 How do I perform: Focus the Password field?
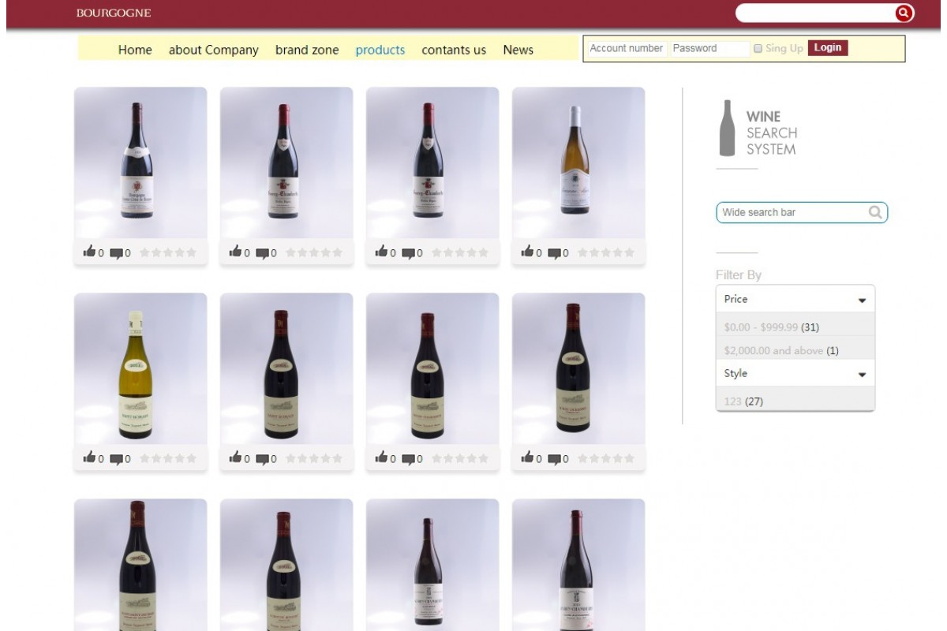709,48
